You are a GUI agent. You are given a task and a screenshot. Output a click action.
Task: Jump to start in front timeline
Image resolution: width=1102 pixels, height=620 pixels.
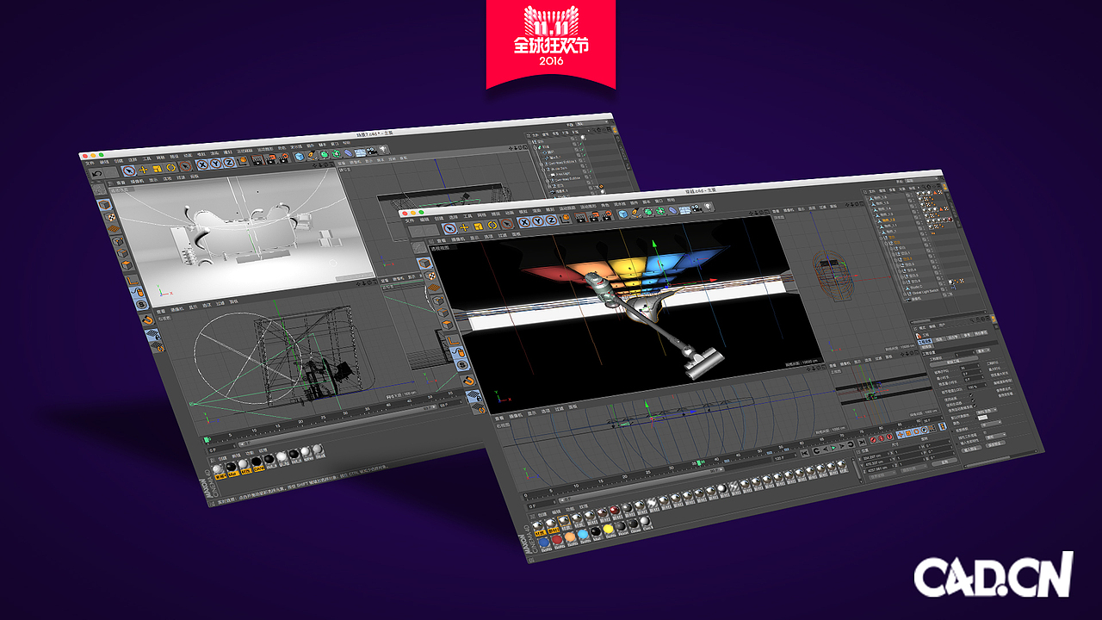(805, 453)
